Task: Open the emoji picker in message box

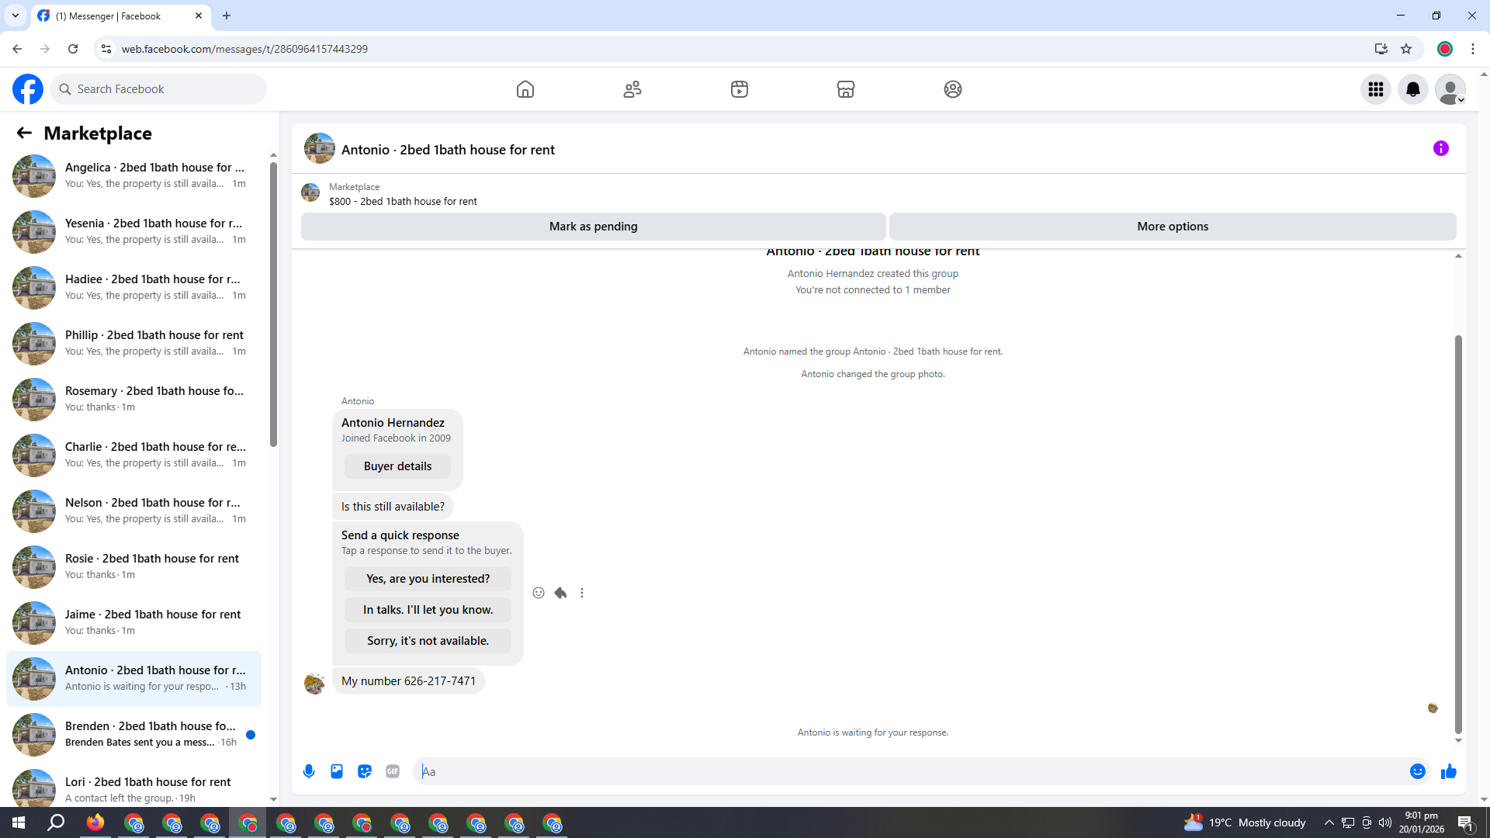Action: (x=1418, y=771)
